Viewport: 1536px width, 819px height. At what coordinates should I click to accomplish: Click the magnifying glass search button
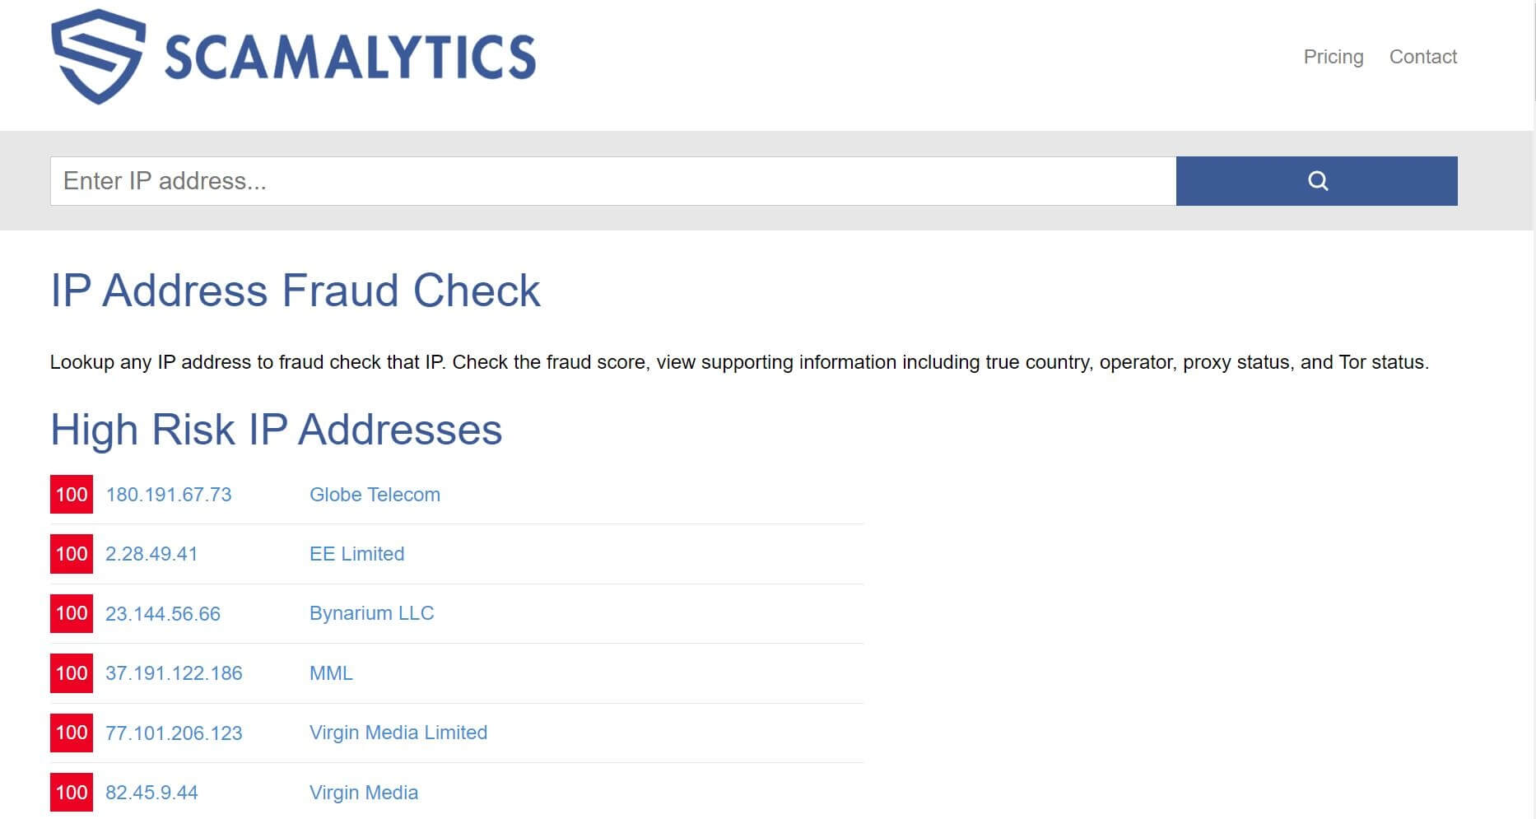(1316, 181)
